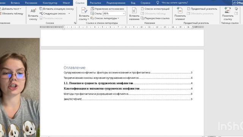Click the Общий доступ button

click(x=238, y=3)
